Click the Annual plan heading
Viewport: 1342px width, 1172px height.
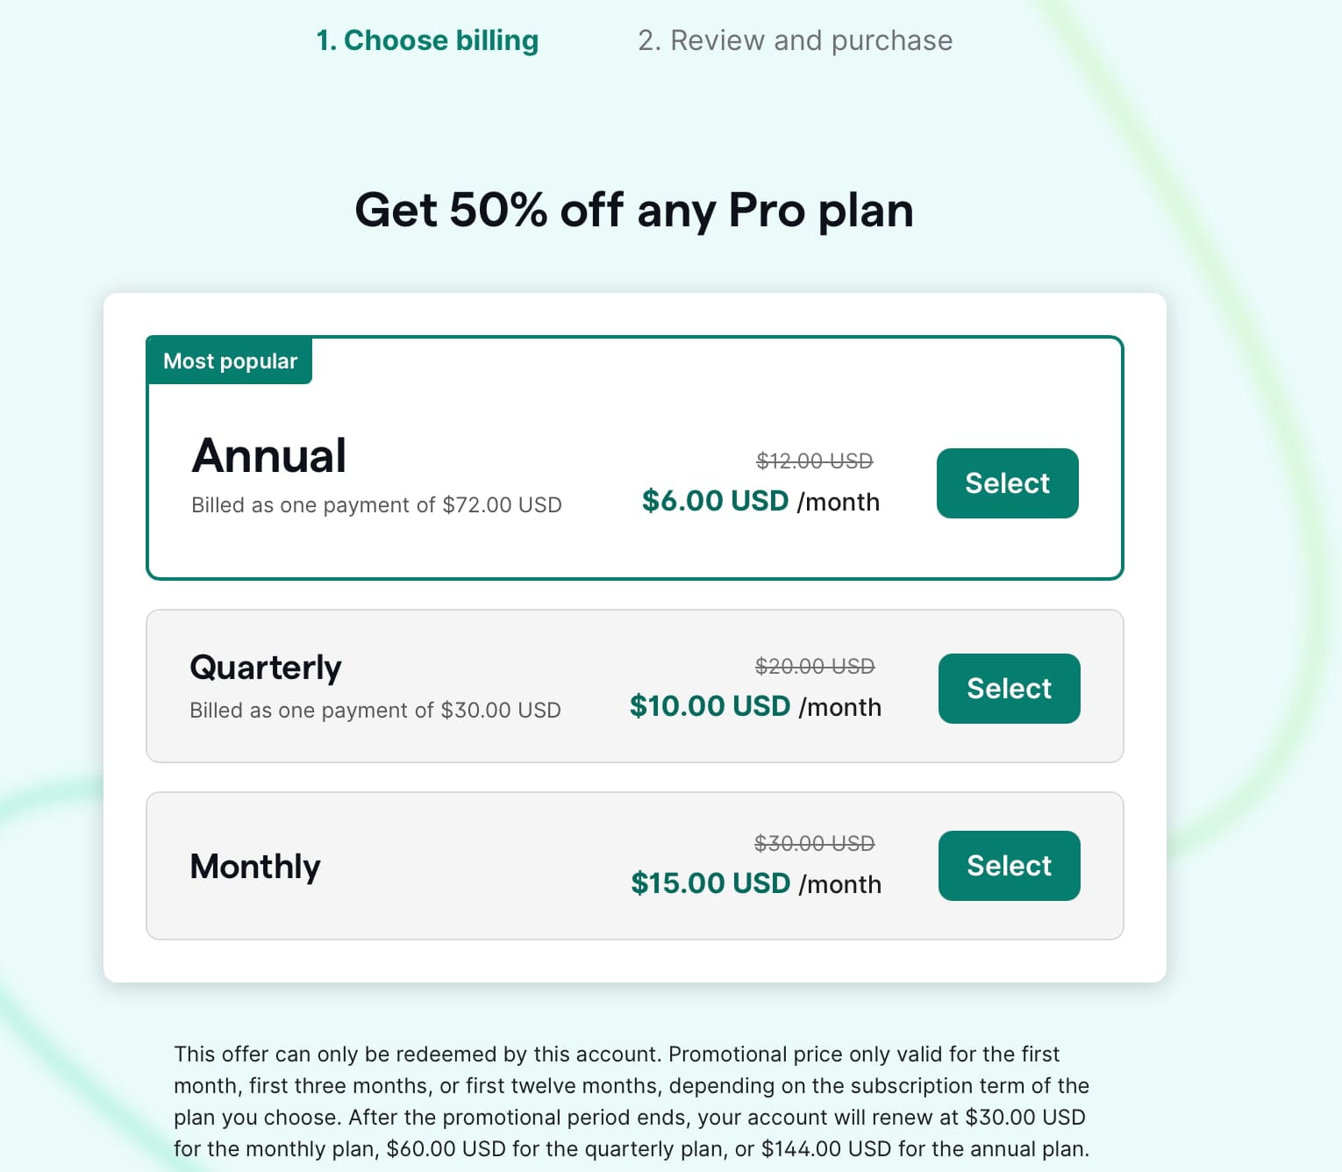pos(268,454)
